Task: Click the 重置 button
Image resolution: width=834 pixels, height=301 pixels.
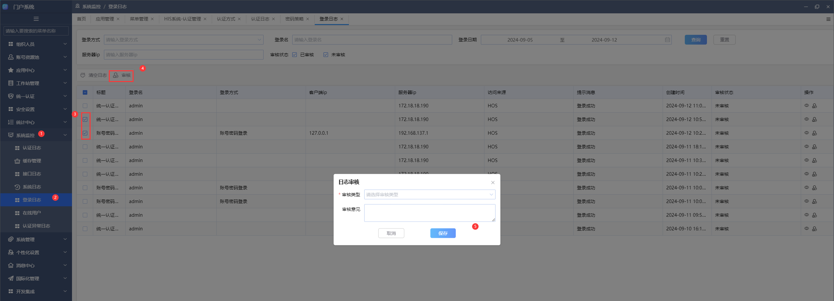Action: 724,40
